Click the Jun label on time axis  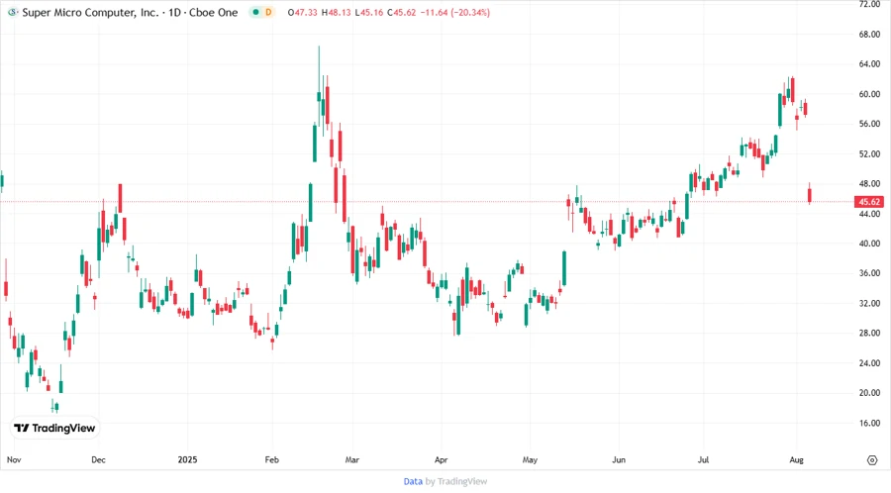click(618, 459)
